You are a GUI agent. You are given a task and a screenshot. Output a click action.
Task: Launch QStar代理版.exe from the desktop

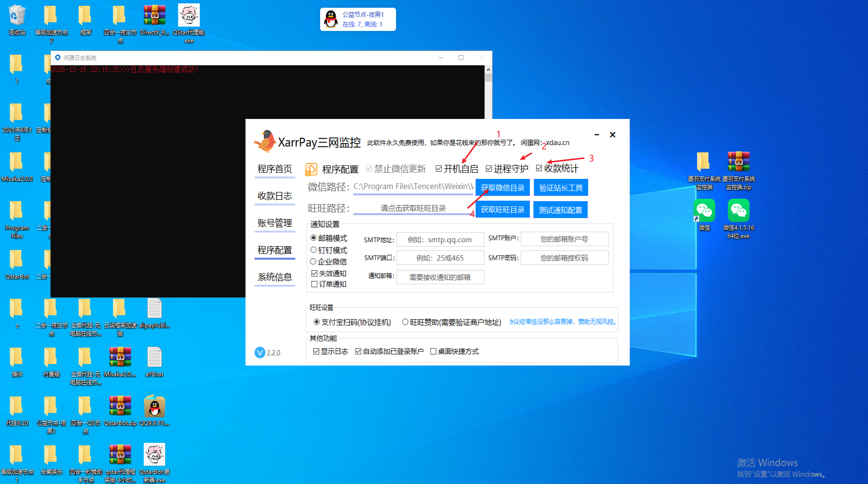pyautogui.click(x=188, y=15)
